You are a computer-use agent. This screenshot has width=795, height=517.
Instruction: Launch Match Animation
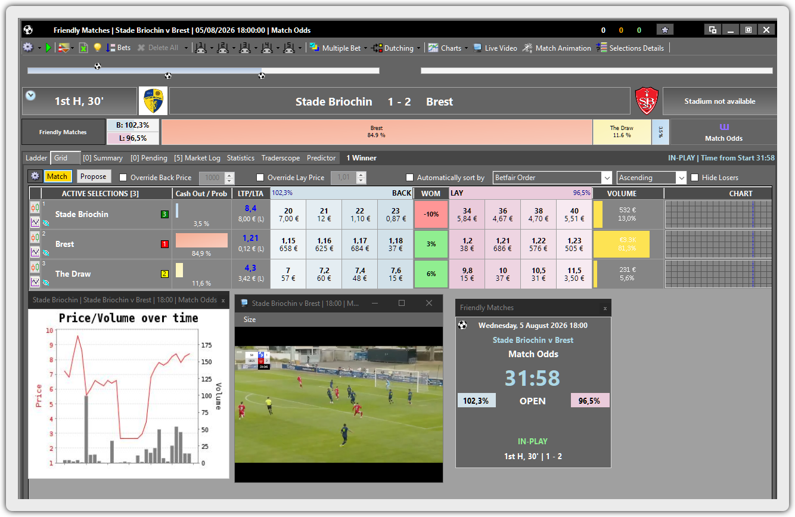[x=557, y=48]
